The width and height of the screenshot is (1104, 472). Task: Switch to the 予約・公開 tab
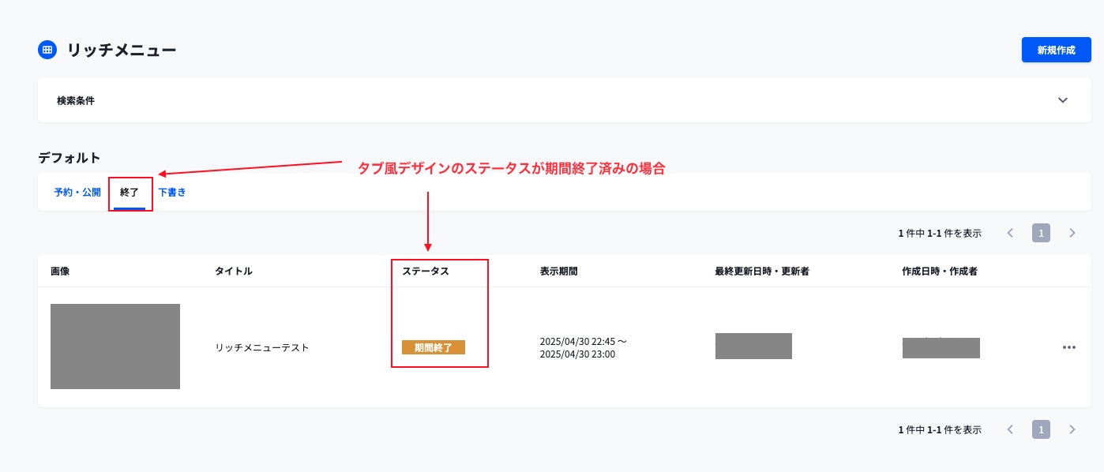click(77, 193)
